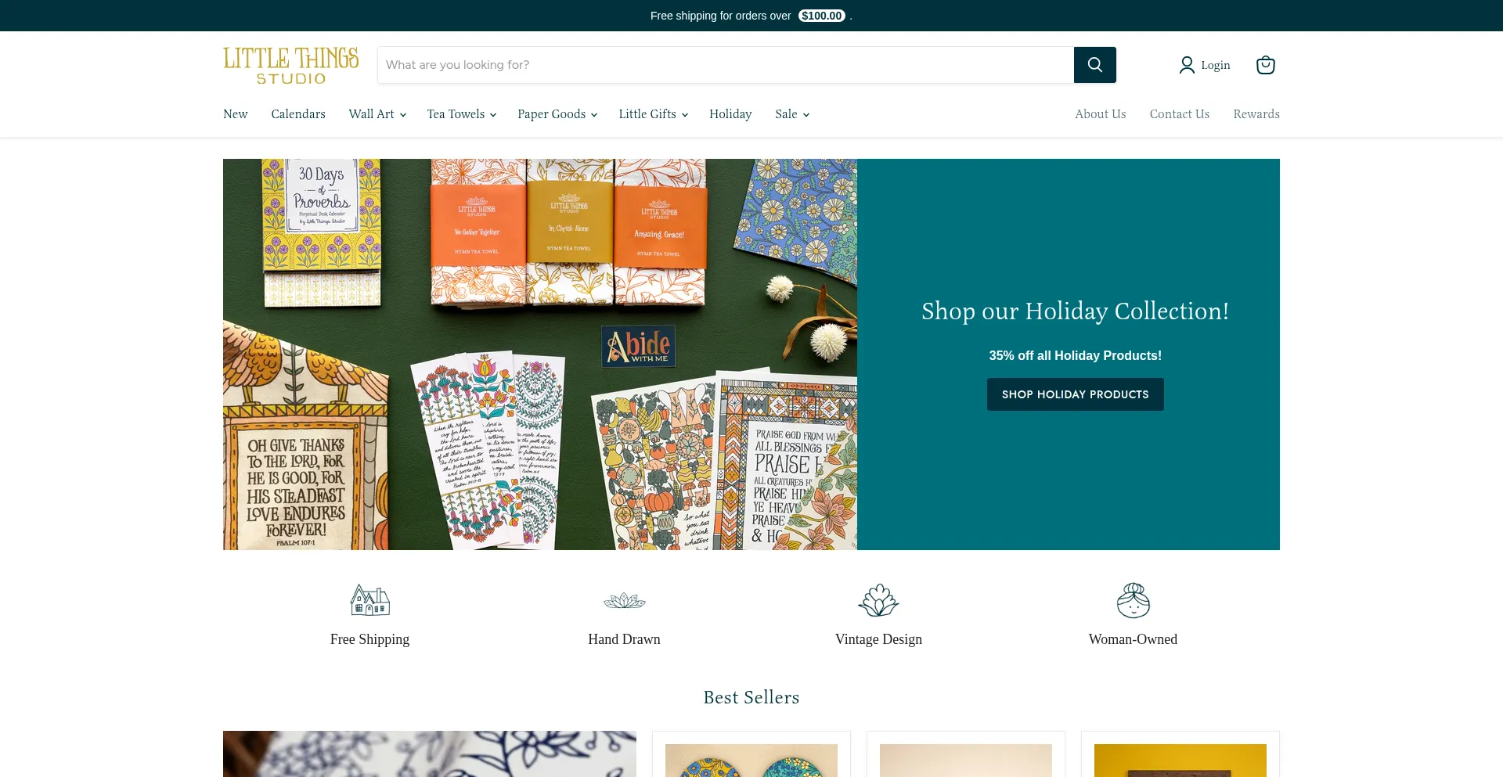The image size is (1503, 777).
Task: Click the Vintage Design flower icon
Action: tap(878, 600)
